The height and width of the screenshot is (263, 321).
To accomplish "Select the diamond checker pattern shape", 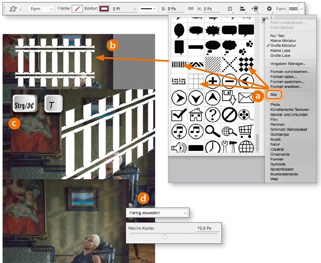I will pyautogui.click(x=246, y=65).
